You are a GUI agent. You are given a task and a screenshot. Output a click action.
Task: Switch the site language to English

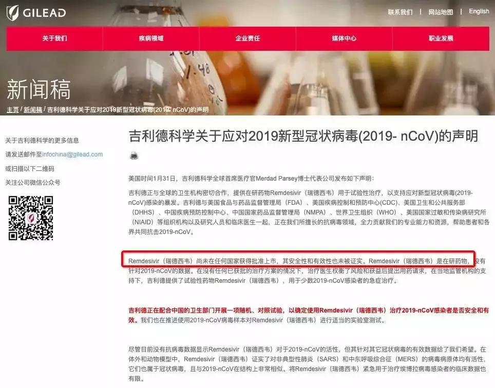click(x=479, y=11)
